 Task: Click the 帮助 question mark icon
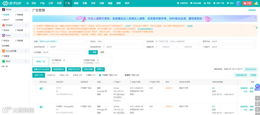point(205,3)
